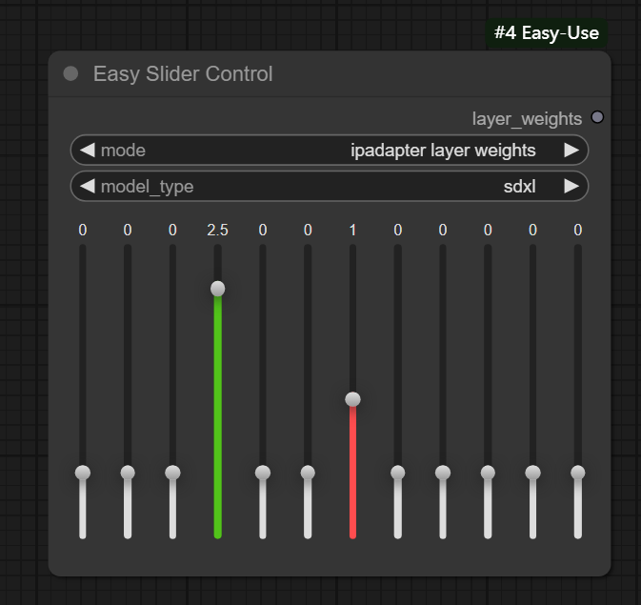This screenshot has height=605, width=641.
Task: Click the green slider handle set to 2.5
Action: click(x=218, y=288)
